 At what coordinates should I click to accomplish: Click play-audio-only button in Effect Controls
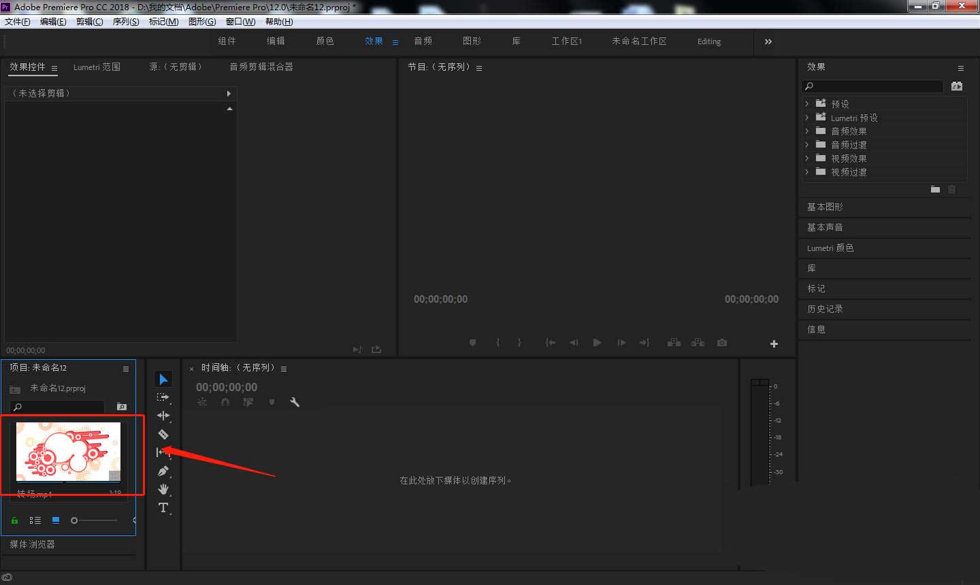(357, 350)
